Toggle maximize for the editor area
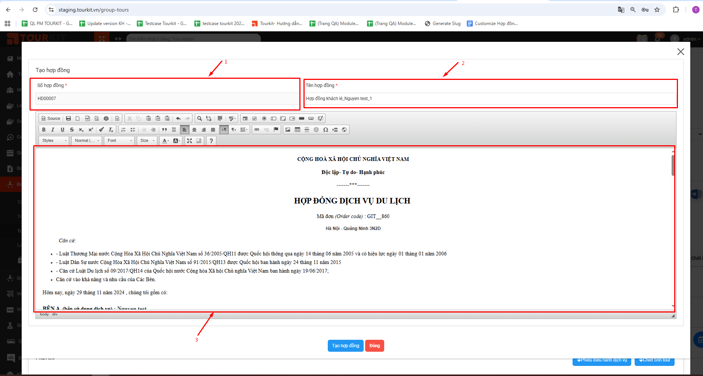Viewport: 703px width, 376px height. click(x=189, y=141)
